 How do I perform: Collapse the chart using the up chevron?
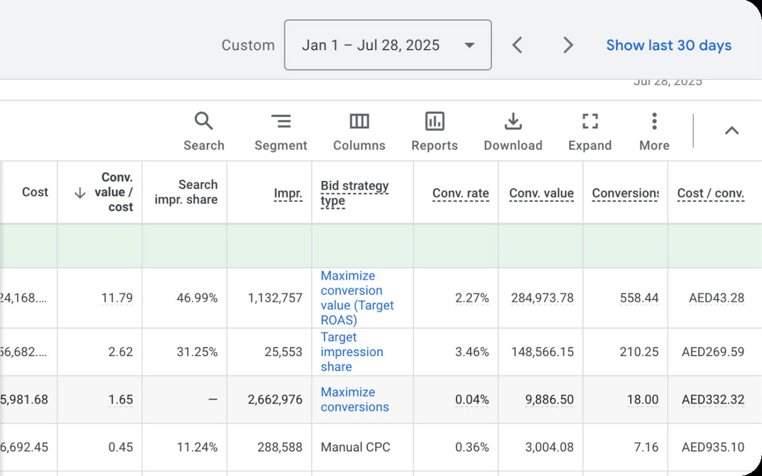[732, 131]
